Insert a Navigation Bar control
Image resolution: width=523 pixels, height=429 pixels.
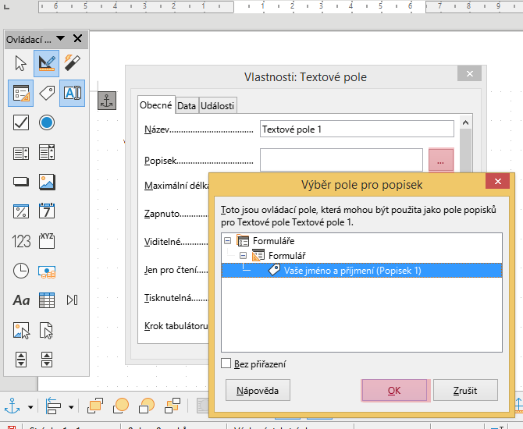pyautogui.click(x=73, y=300)
